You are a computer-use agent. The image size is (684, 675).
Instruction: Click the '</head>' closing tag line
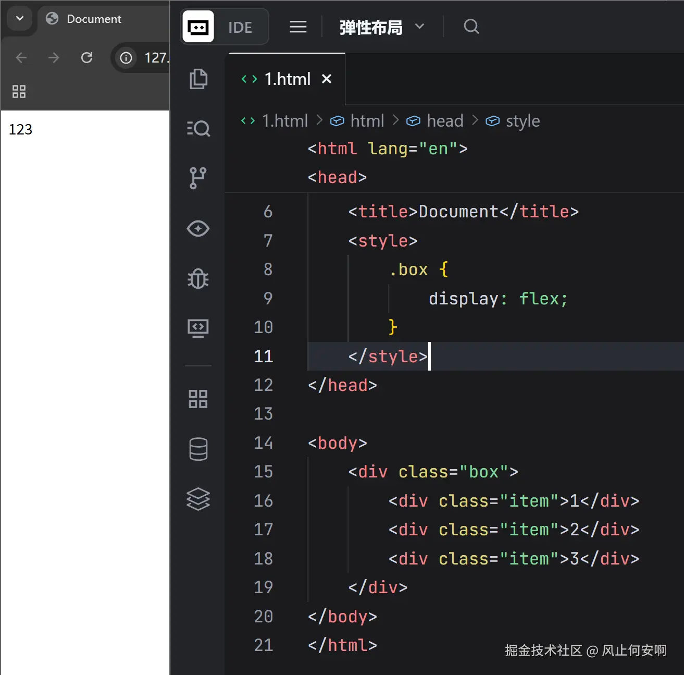click(x=342, y=385)
